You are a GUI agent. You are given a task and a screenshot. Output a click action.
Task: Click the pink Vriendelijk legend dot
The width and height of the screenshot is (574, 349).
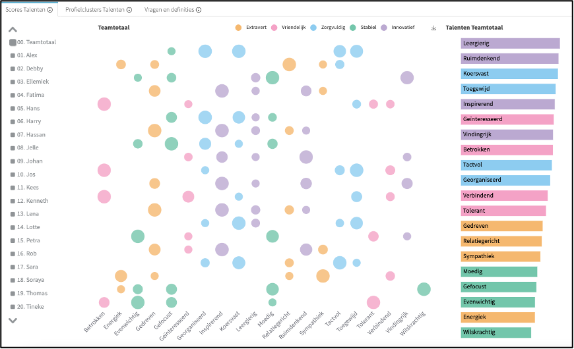pyautogui.click(x=274, y=28)
